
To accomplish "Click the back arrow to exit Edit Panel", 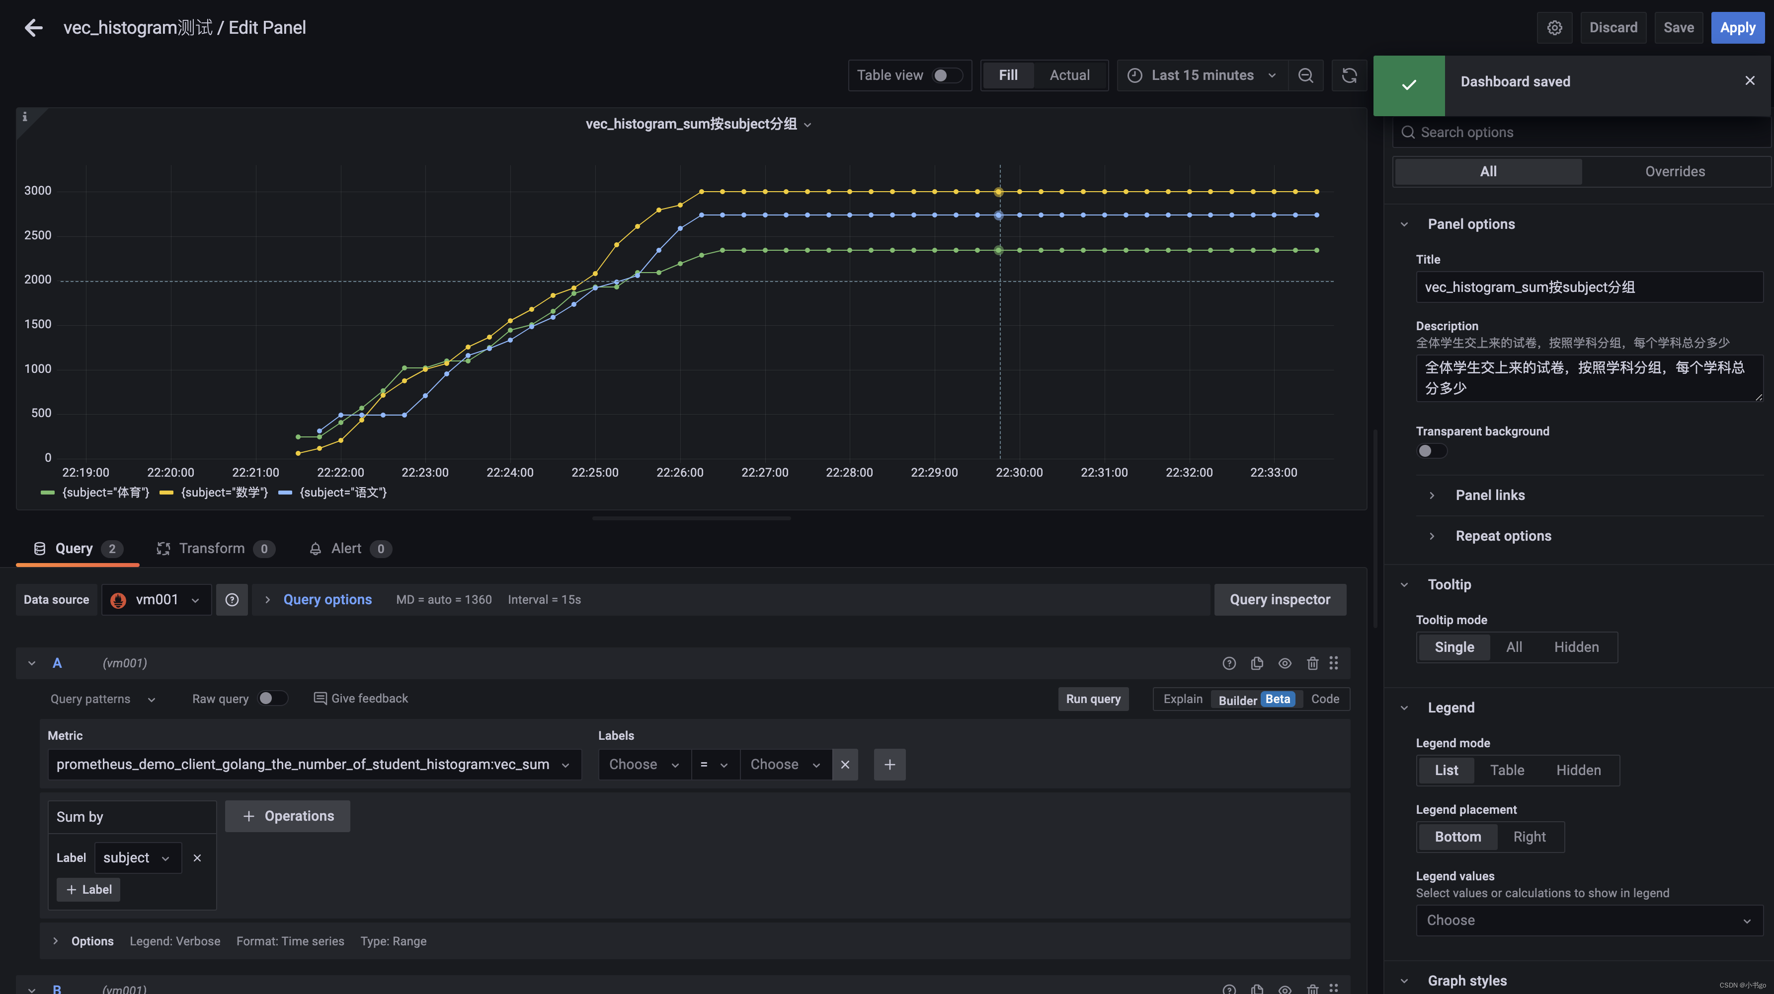I will [33, 27].
